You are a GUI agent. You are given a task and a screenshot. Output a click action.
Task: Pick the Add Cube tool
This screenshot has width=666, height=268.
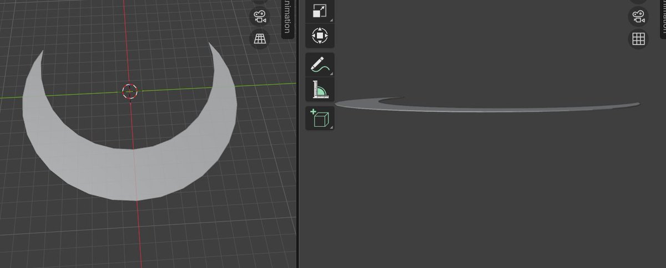320,118
